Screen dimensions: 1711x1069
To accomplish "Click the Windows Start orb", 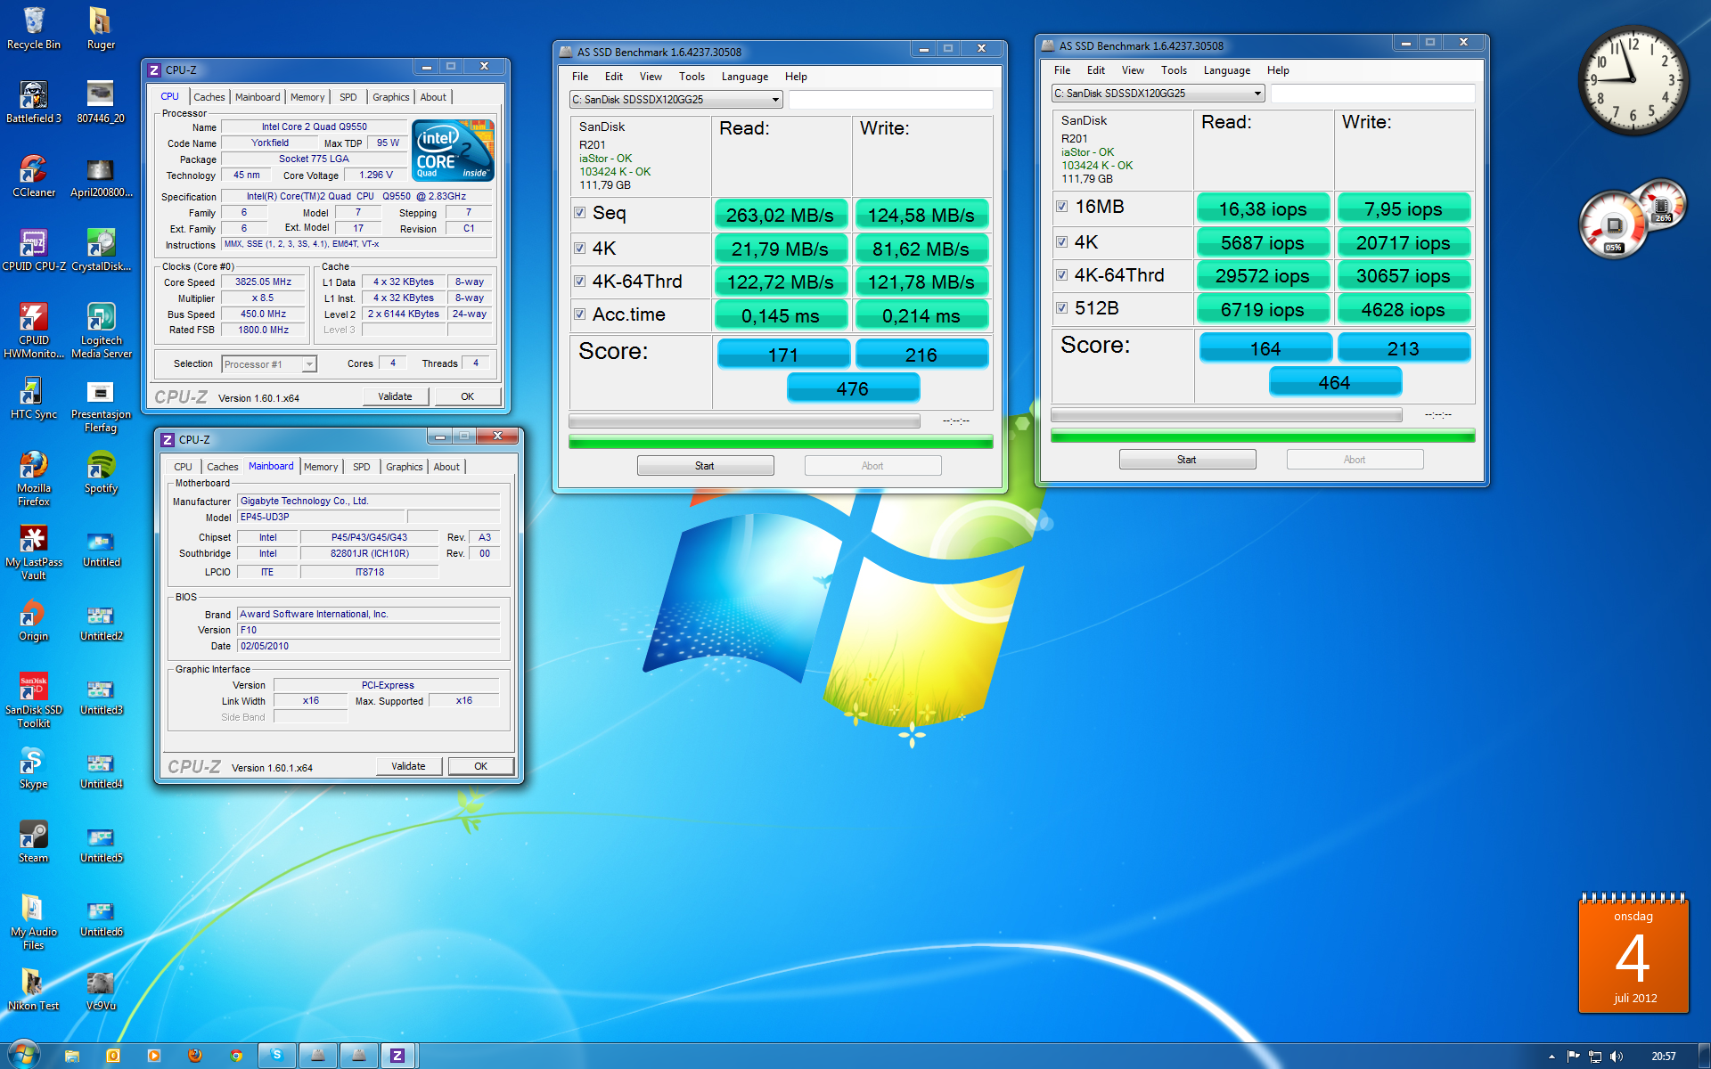I will [x=23, y=1054].
